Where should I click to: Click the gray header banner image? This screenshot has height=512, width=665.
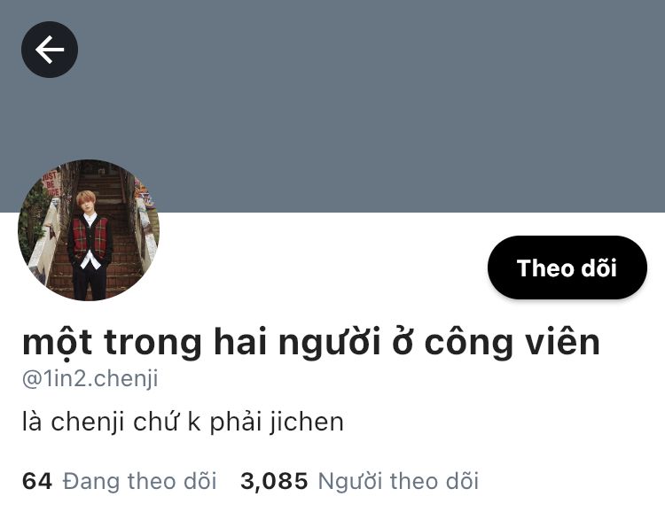pos(332,106)
